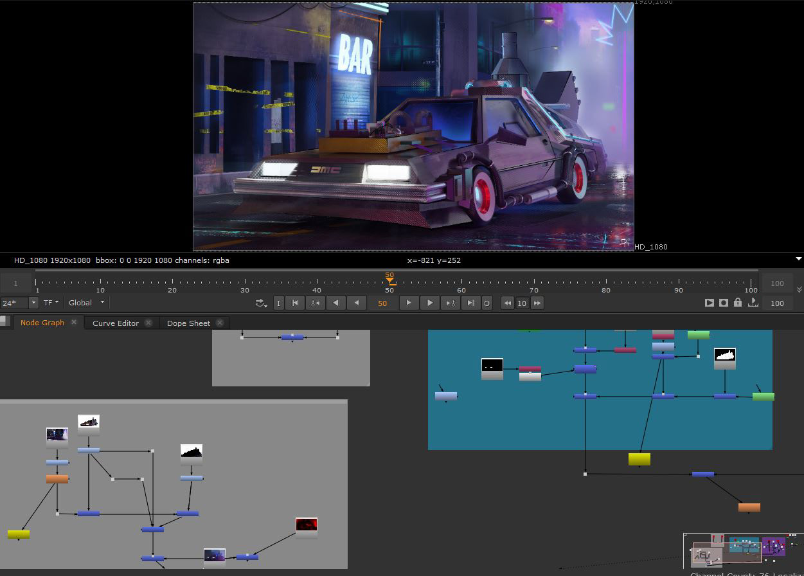Jump to the last frame
Screen dimensions: 804x576
[470, 303]
